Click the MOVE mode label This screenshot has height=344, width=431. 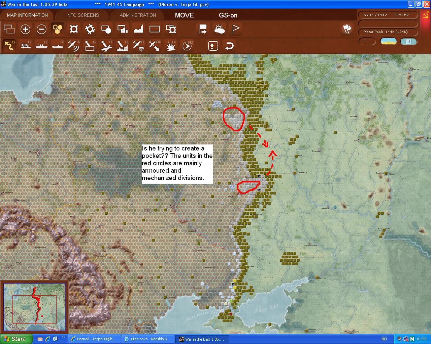tap(185, 15)
